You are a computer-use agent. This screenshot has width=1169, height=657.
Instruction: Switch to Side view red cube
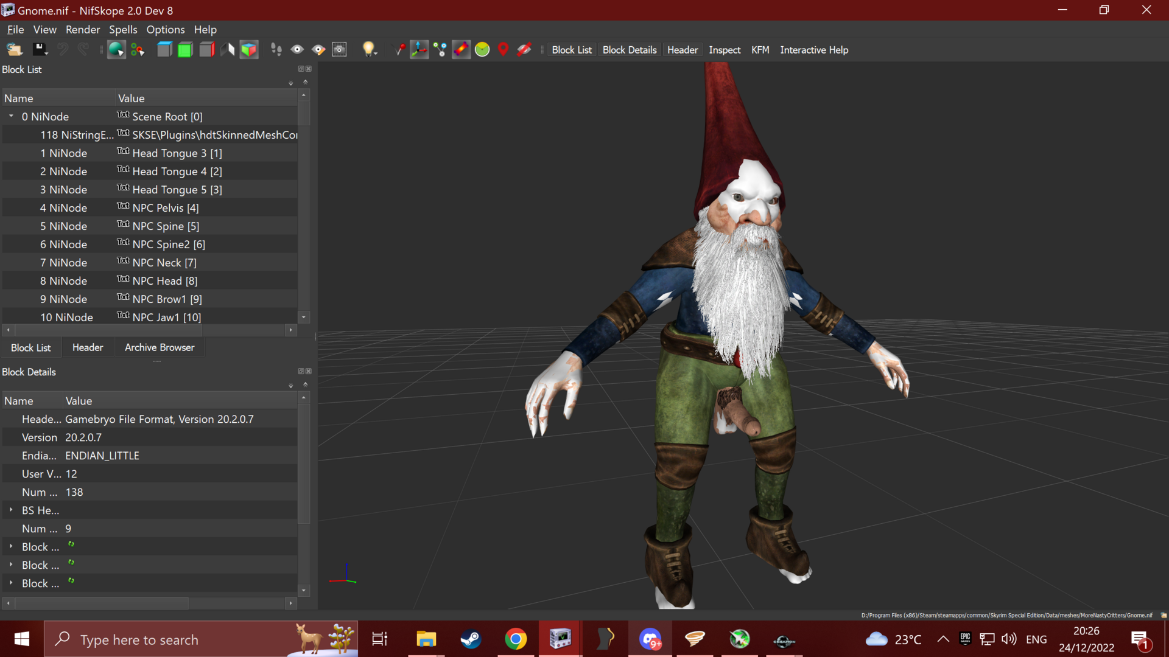[x=207, y=50]
